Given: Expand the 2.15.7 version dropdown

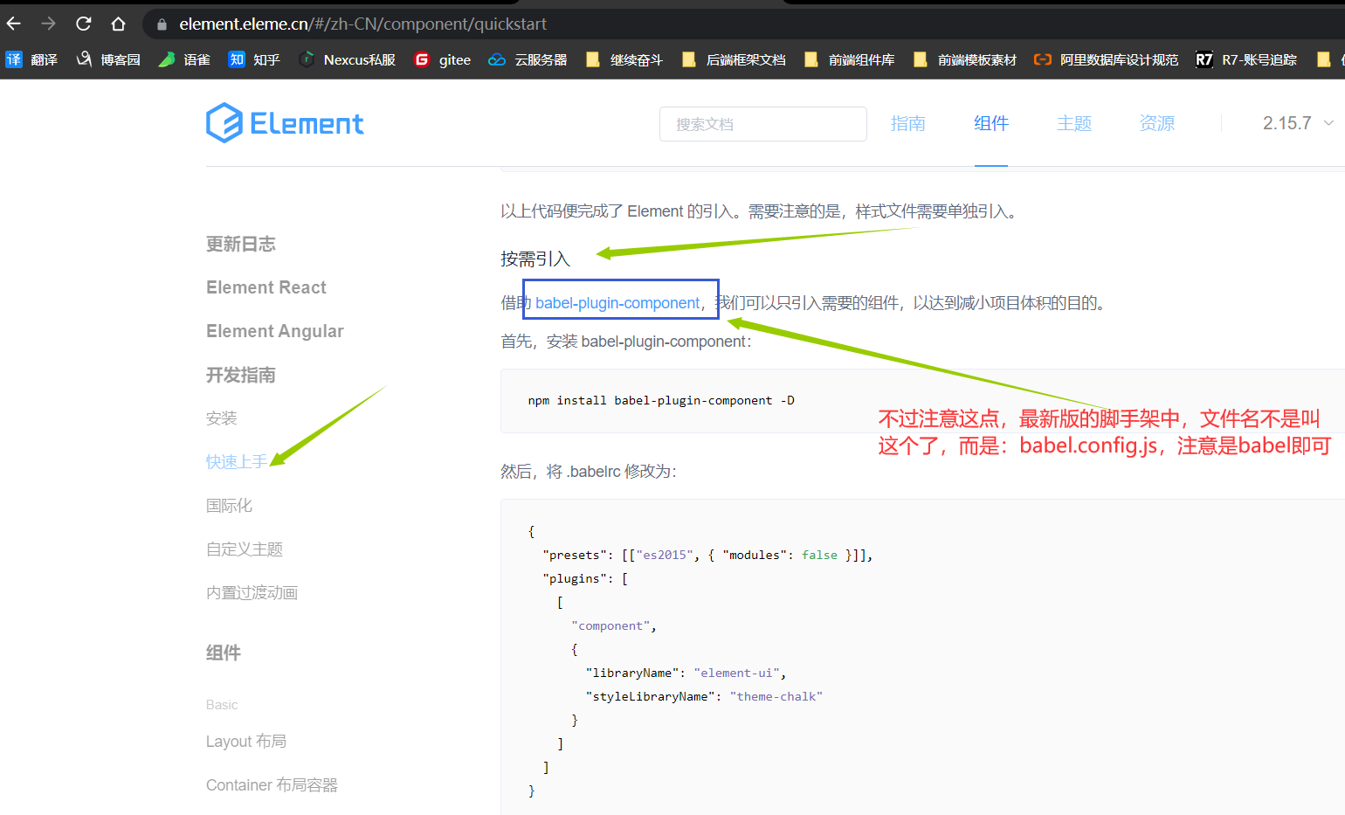Looking at the screenshot, I should (1298, 123).
